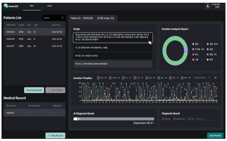The height and width of the screenshot is (141, 227).
Task: Click the Answer 2.0 logo icon
Action: click(6, 6)
